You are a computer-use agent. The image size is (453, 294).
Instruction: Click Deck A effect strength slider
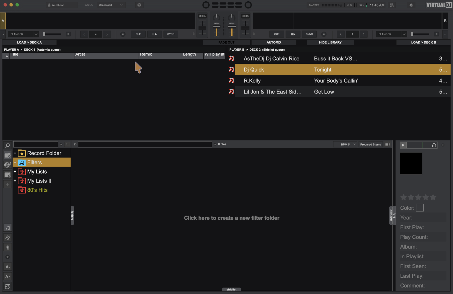tap(52, 34)
